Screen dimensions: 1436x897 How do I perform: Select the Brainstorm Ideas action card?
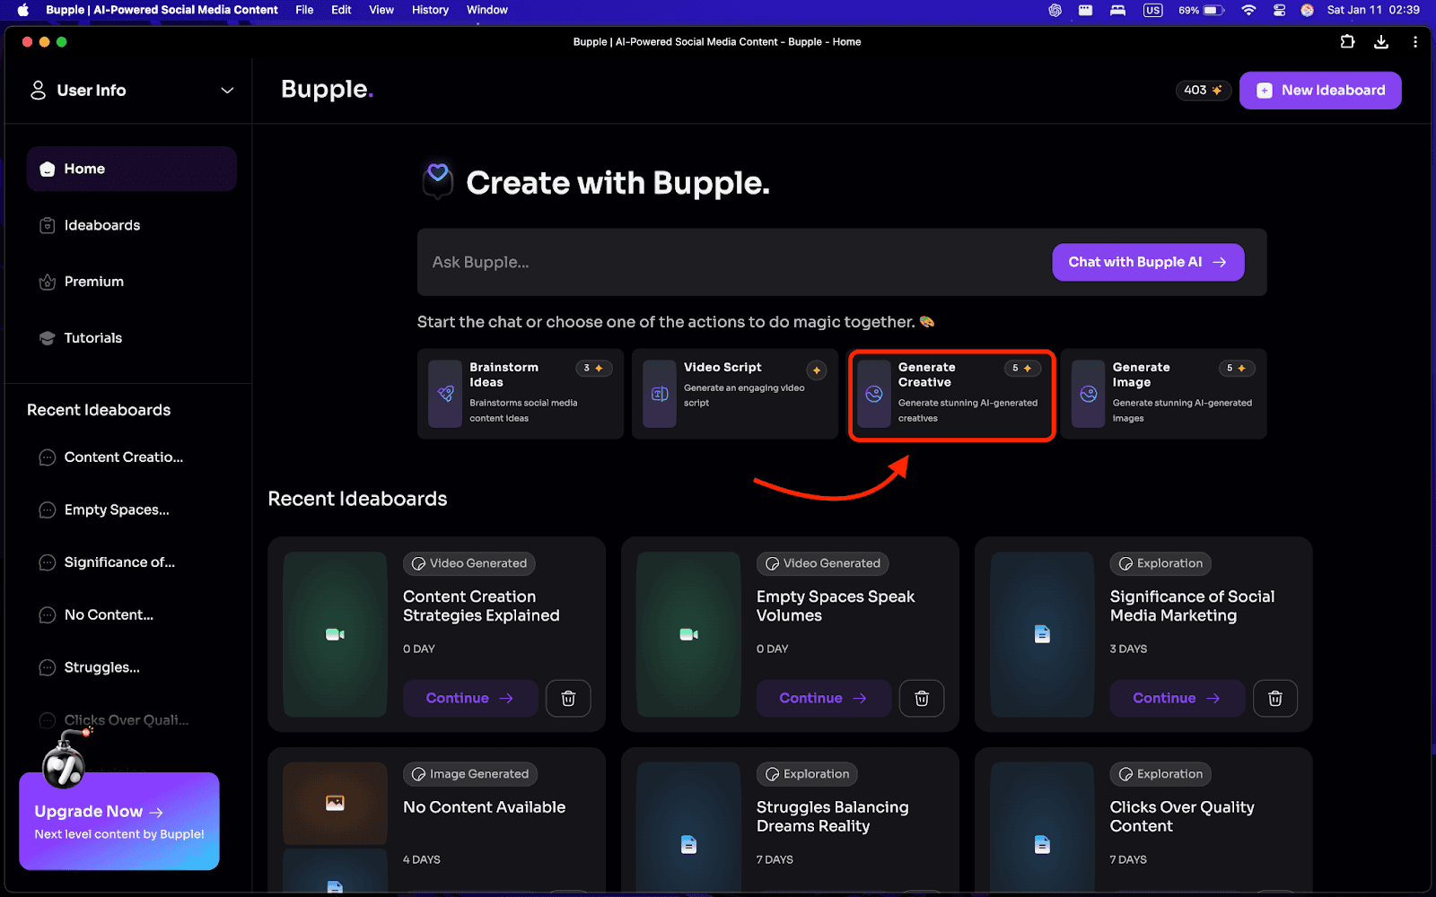(x=521, y=394)
